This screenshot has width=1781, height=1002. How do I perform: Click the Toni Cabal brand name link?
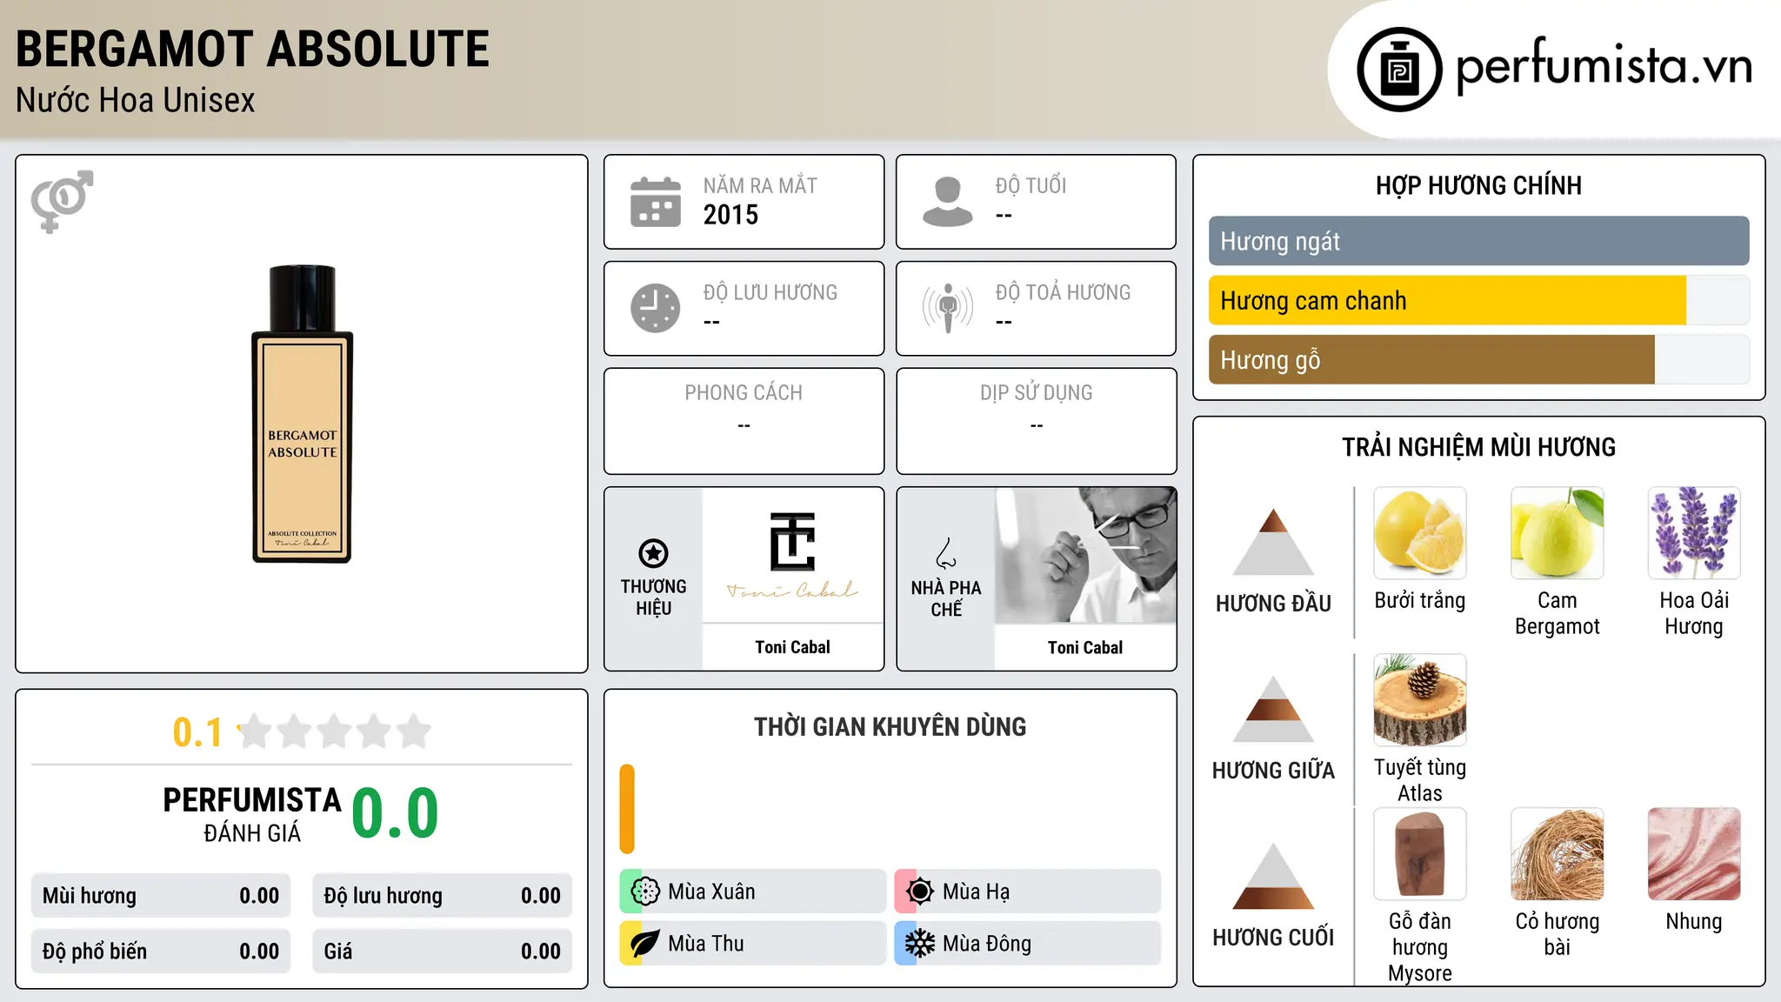792,647
